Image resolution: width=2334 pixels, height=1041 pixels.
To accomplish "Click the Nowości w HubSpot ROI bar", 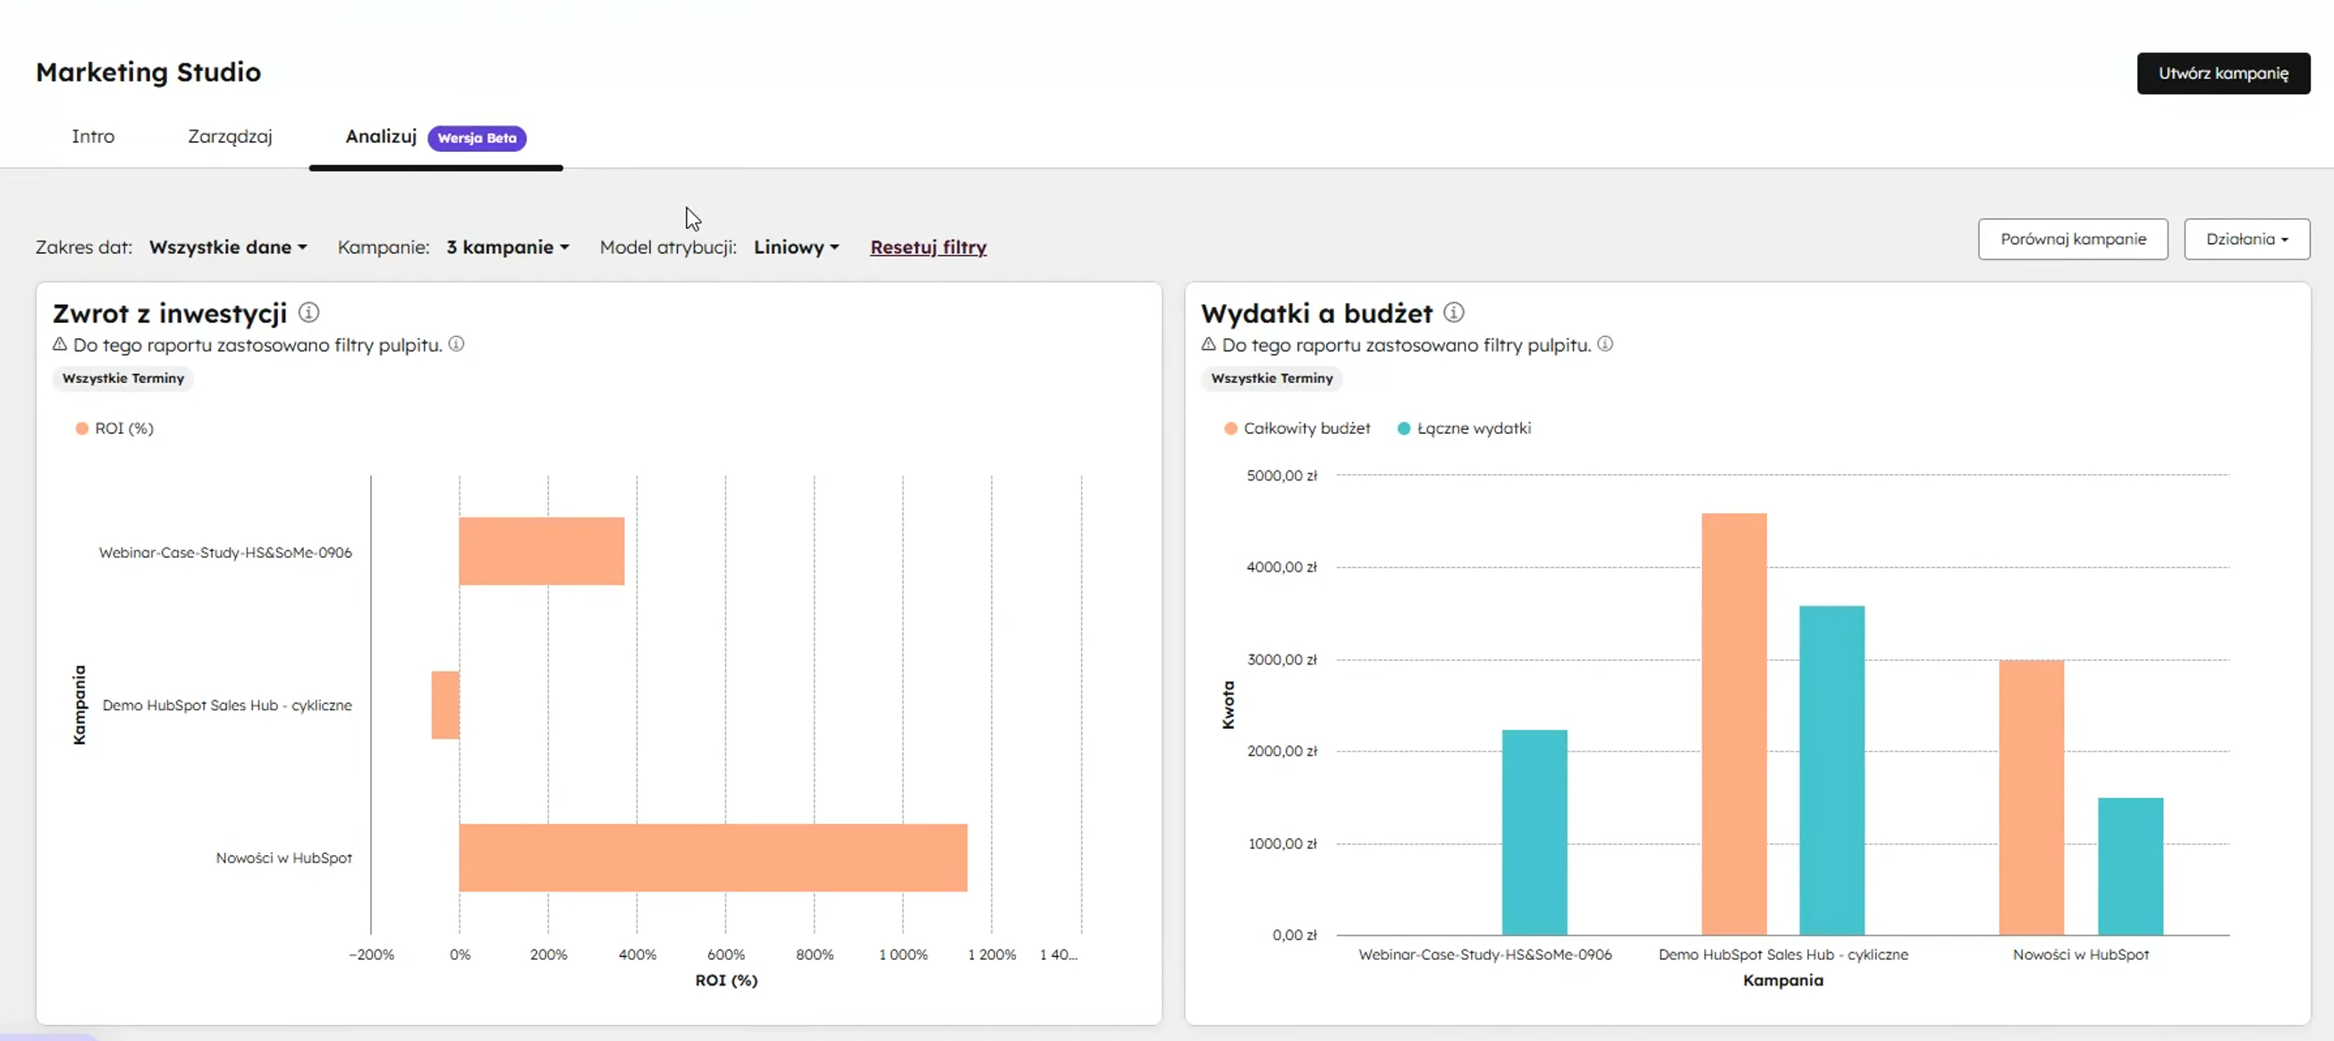I will pyautogui.click(x=712, y=857).
